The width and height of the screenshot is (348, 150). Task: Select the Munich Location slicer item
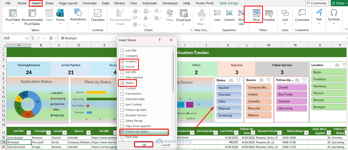click(x=329, y=93)
